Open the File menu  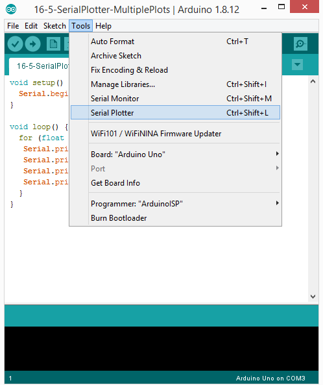(13, 26)
